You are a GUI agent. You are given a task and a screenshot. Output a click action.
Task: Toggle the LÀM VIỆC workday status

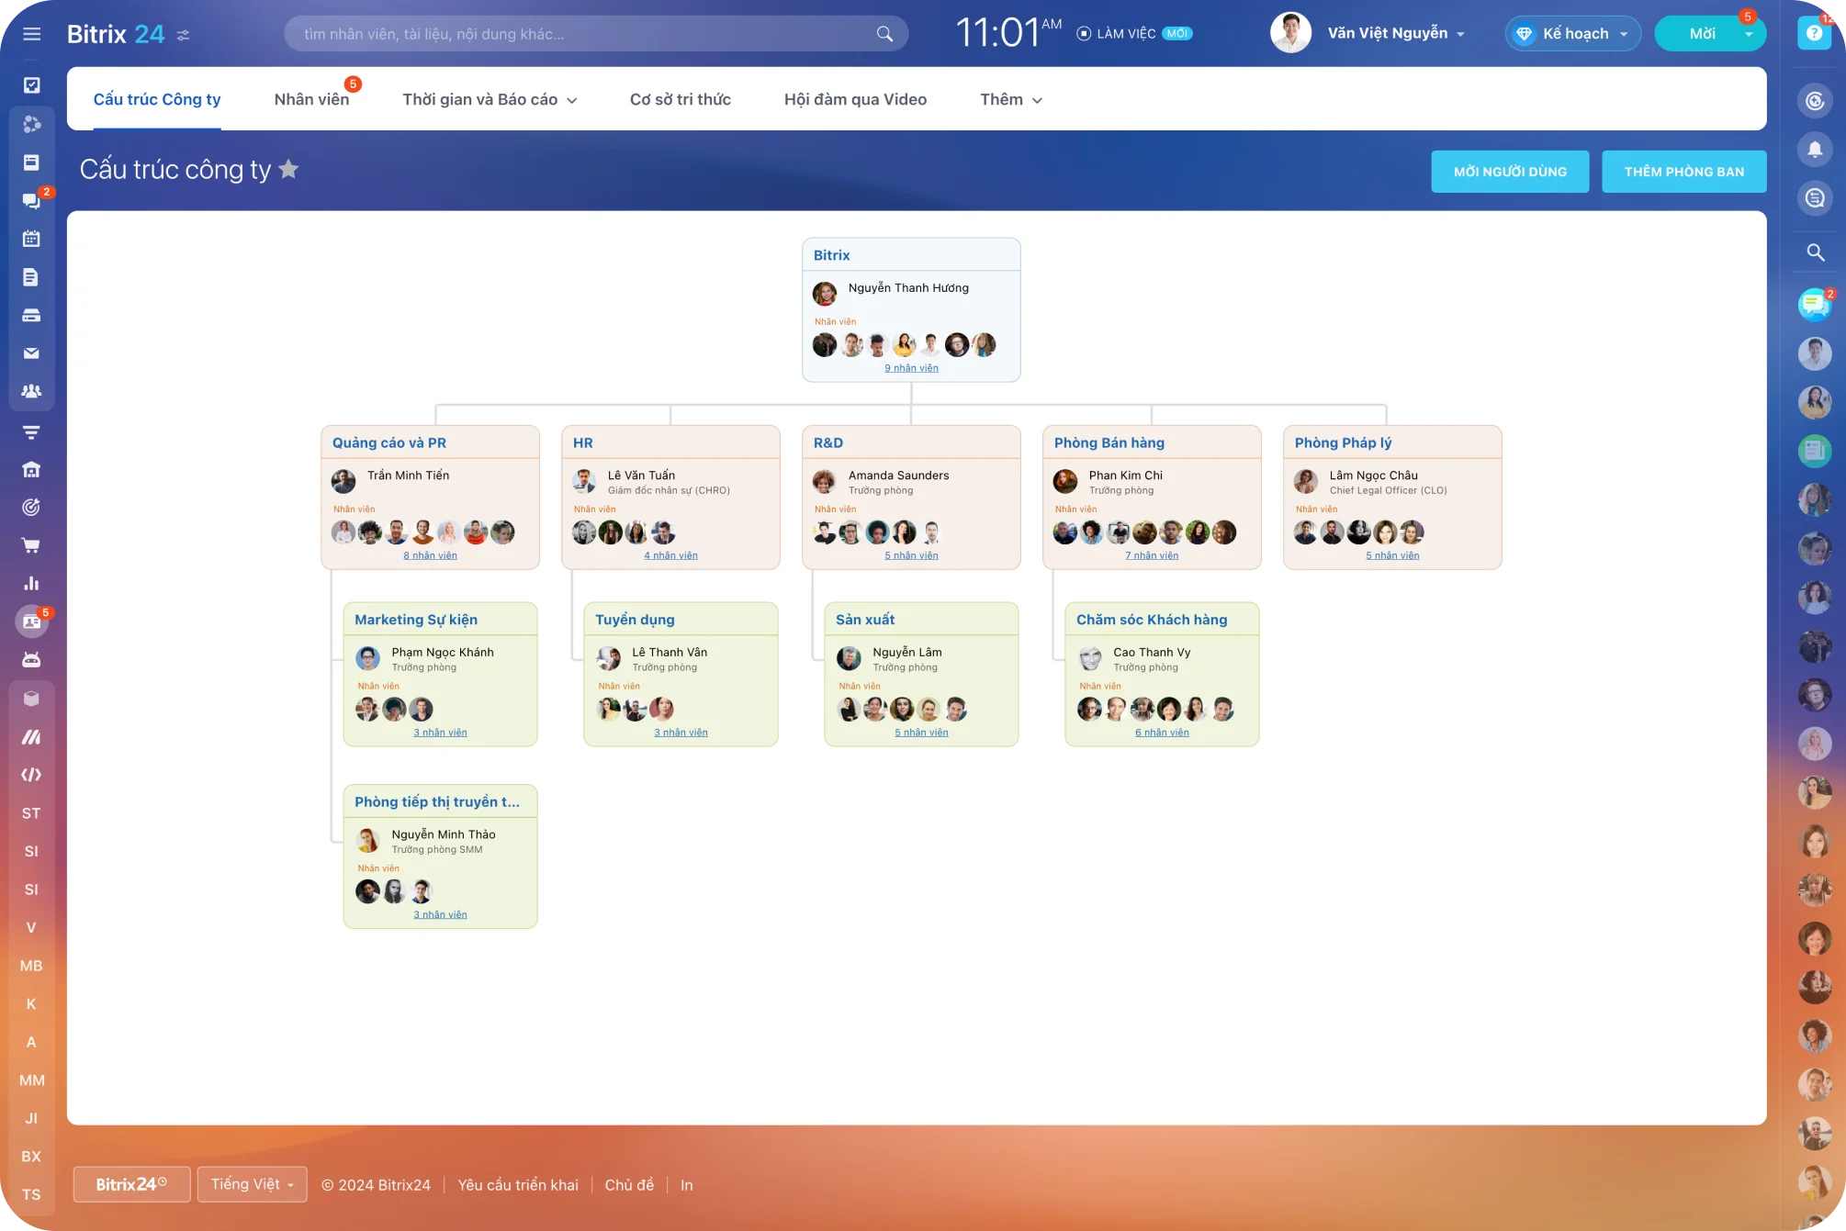pyautogui.click(x=1117, y=34)
